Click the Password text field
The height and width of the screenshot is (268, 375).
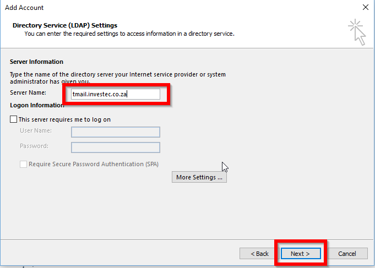[x=116, y=147]
